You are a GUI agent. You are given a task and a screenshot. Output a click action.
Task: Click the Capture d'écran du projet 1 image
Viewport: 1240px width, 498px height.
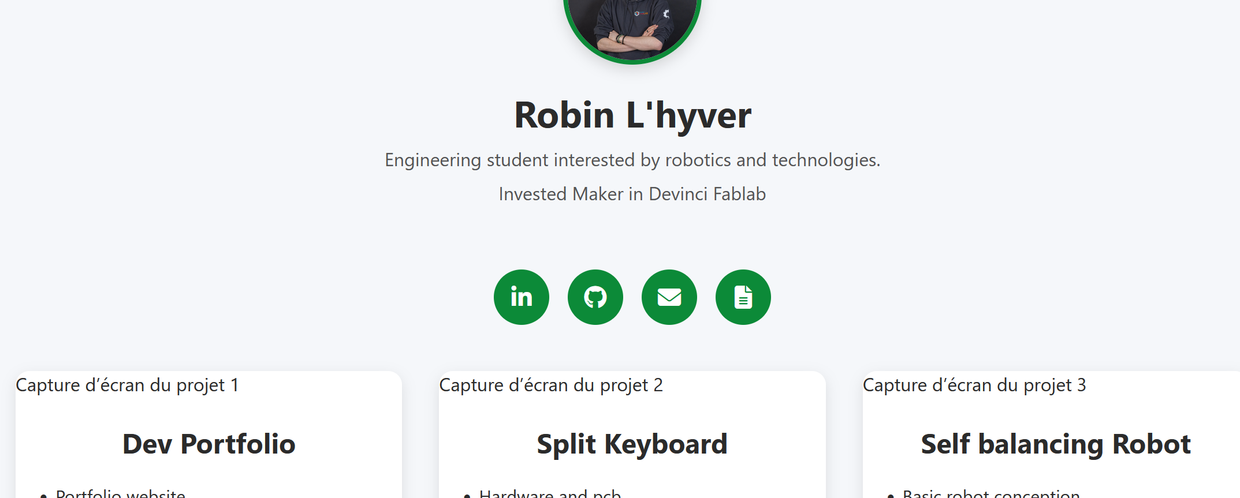pyautogui.click(x=127, y=385)
